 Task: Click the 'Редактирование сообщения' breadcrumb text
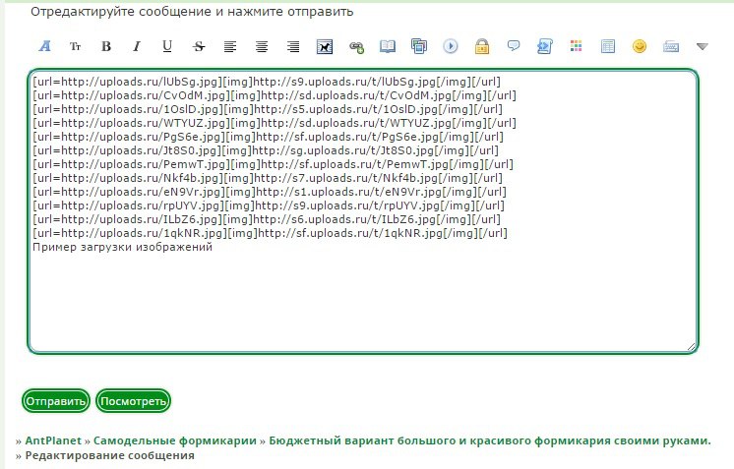pyautogui.click(x=109, y=455)
